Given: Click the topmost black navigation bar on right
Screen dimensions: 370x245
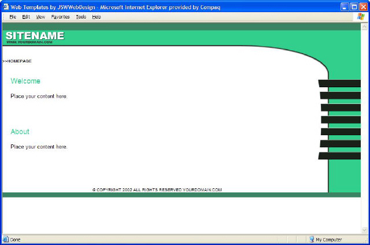Looking at the screenshot, I should pyautogui.click(x=339, y=83).
